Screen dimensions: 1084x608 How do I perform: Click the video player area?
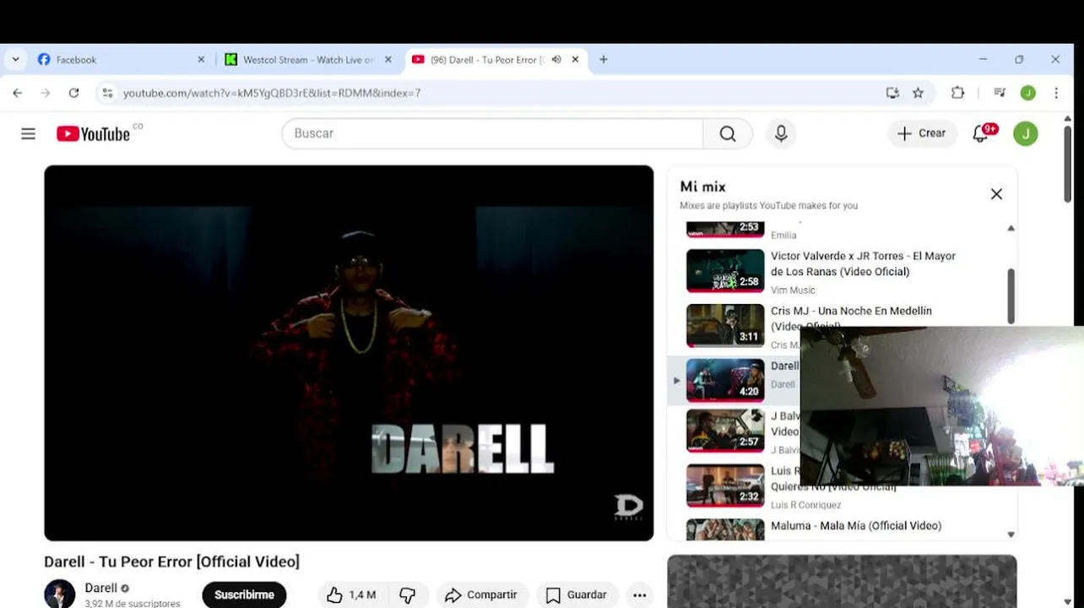pos(349,353)
